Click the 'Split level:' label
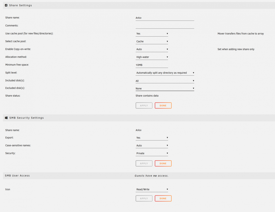This screenshot has height=212, width=275. (x=11, y=73)
